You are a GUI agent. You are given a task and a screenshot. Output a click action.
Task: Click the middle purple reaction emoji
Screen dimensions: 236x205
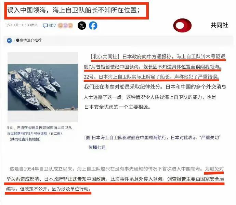[65, 26]
